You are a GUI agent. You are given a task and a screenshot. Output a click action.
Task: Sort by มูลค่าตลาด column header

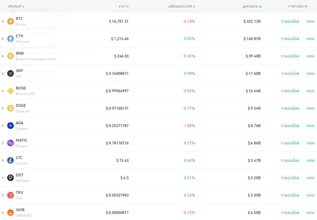pyautogui.click(x=252, y=6)
